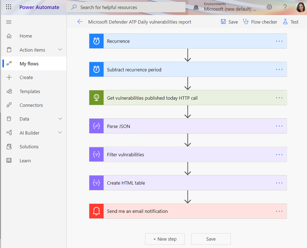Click the flow name title text
The width and height of the screenshot is (307, 248).
(140, 22)
